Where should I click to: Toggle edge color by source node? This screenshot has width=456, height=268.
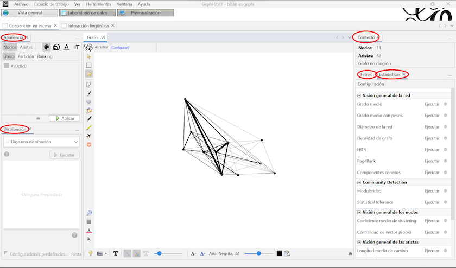tap(137, 253)
